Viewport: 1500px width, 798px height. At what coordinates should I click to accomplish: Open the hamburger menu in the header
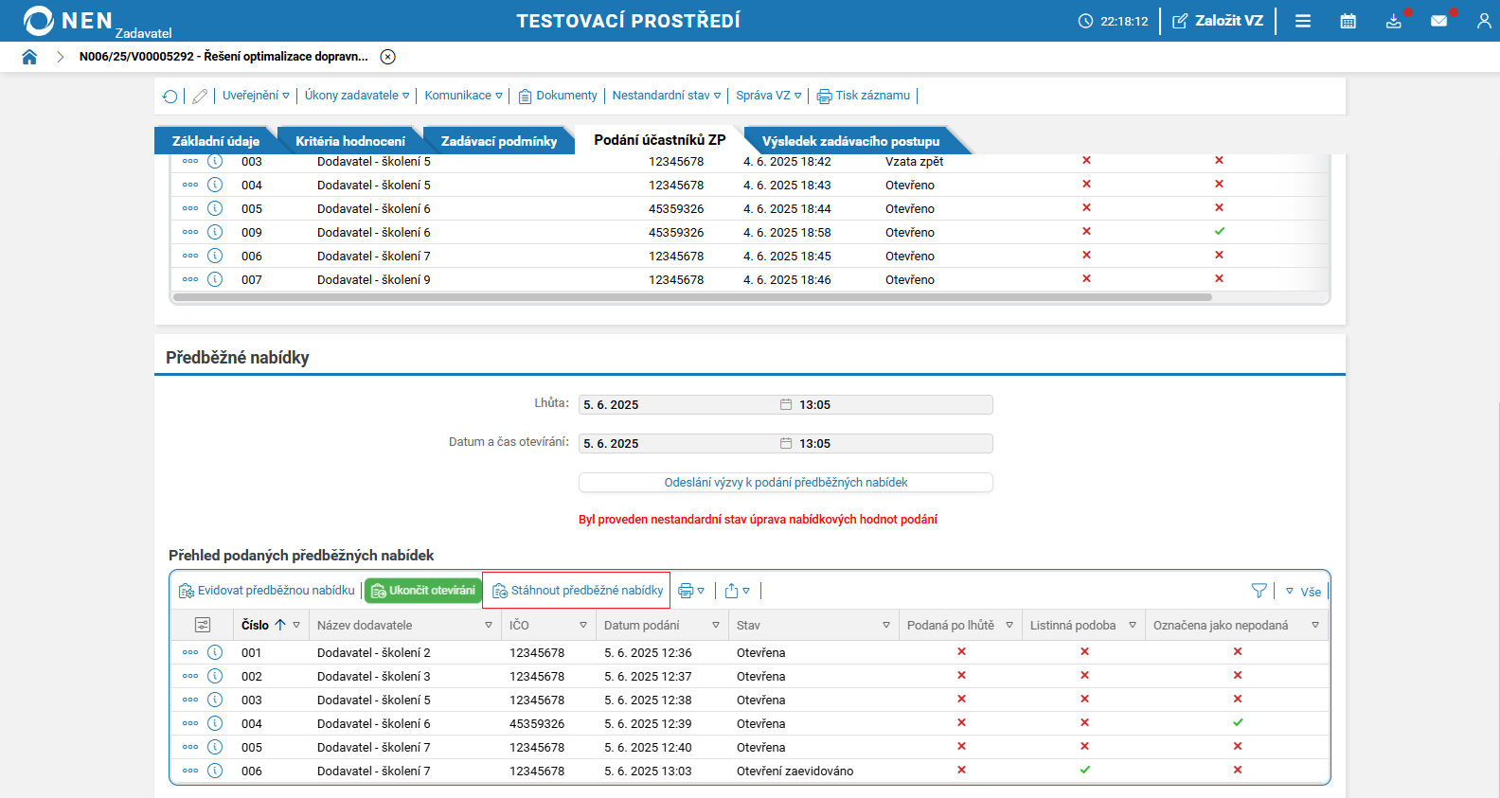pyautogui.click(x=1303, y=21)
